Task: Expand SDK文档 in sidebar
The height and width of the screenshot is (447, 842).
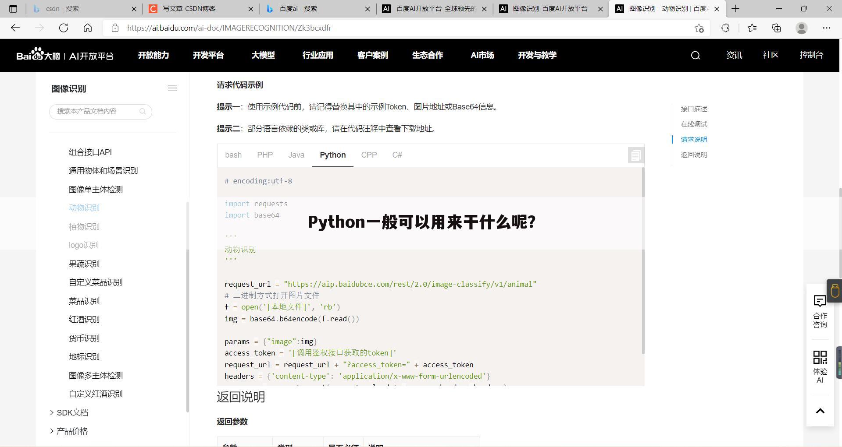Action: pyautogui.click(x=69, y=413)
